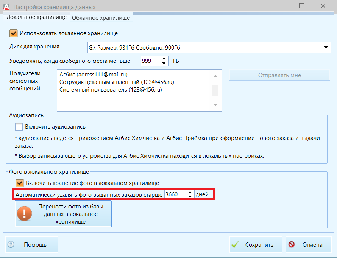Click the 999 ГБ threshold input field
The width and height of the screenshot is (337, 258).
click(151, 61)
